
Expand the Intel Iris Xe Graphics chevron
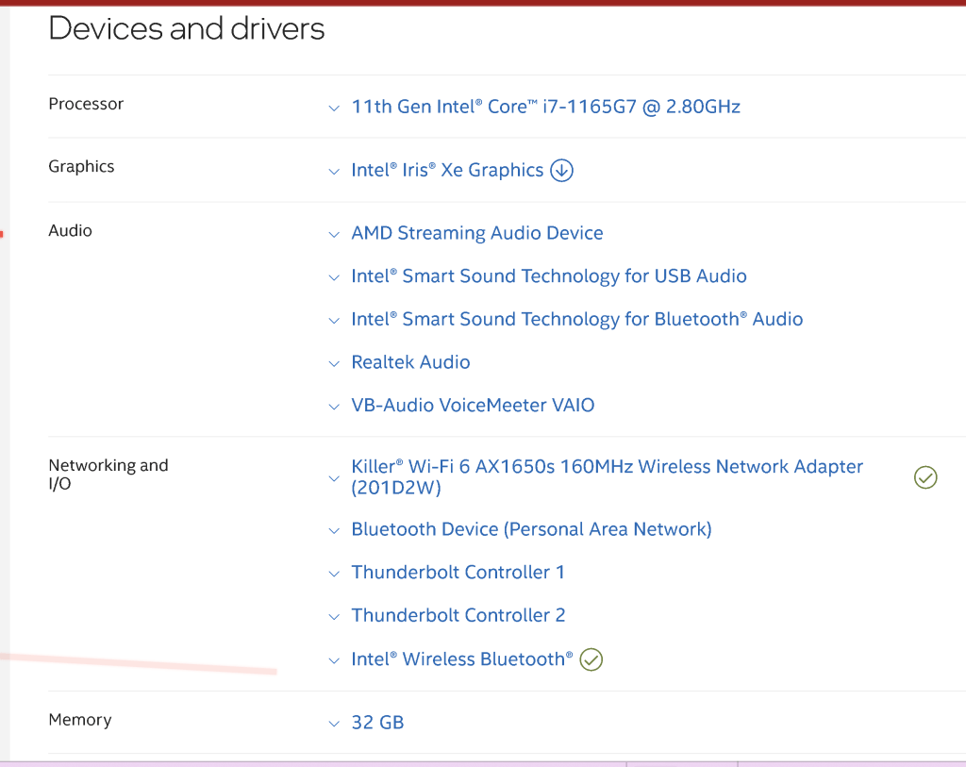pyautogui.click(x=334, y=172)
